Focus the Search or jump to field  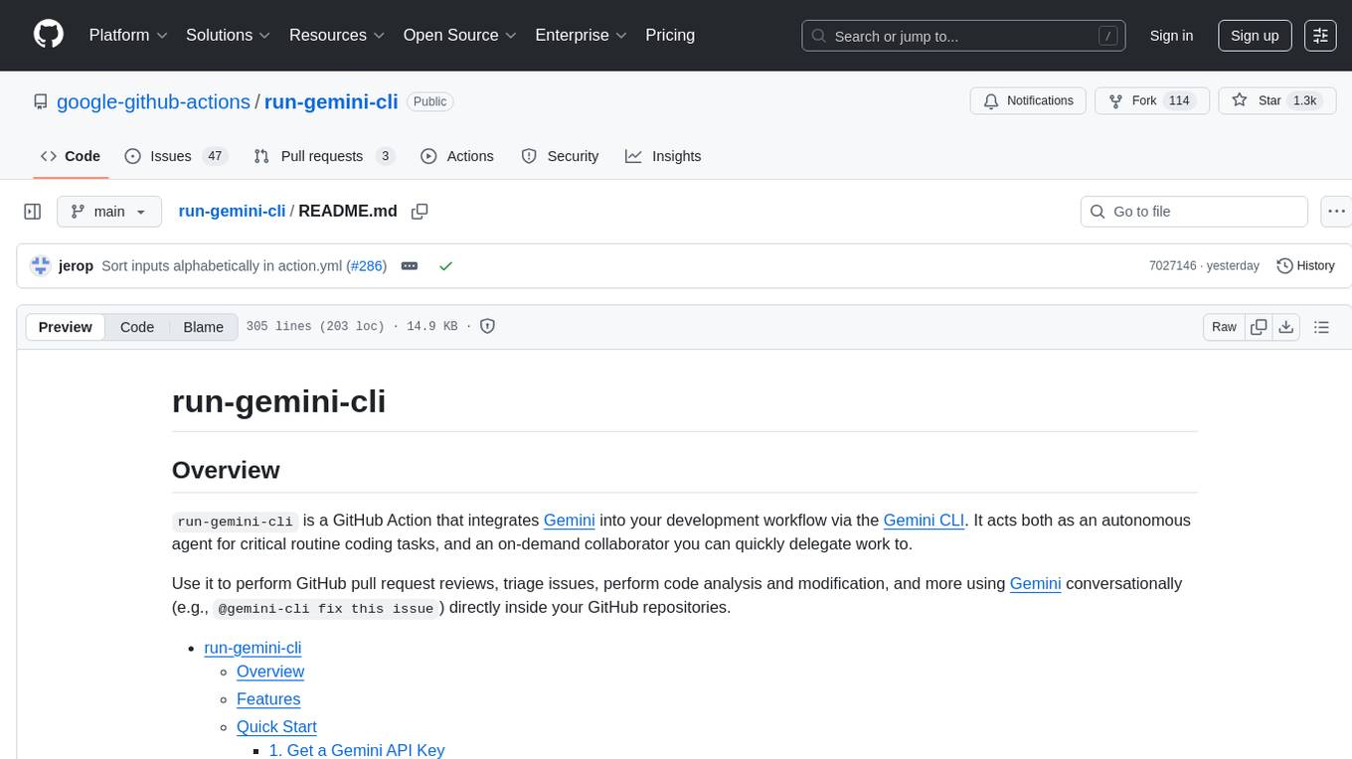click(x=963, y=36)
